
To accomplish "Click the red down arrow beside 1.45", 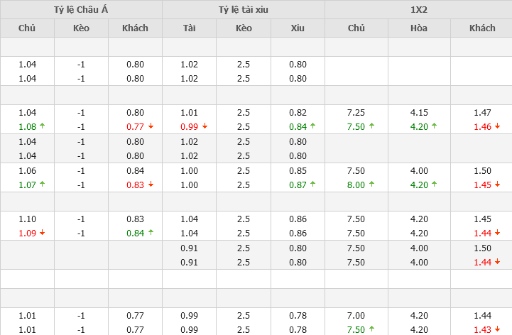I will click(498, 185).
